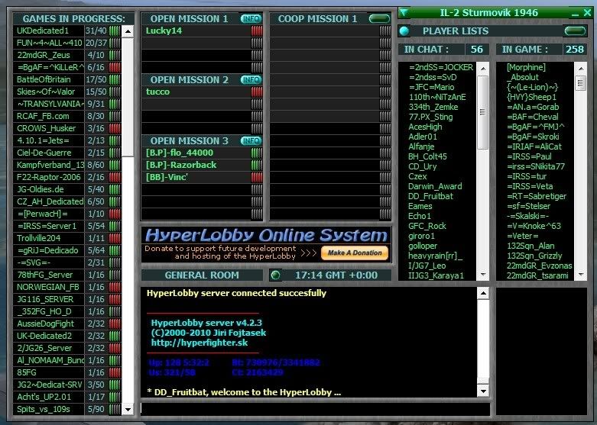This screenshot has width=597, height=425.
Task: Open the green triangle menu in title bar
Action: coord(404,12)
